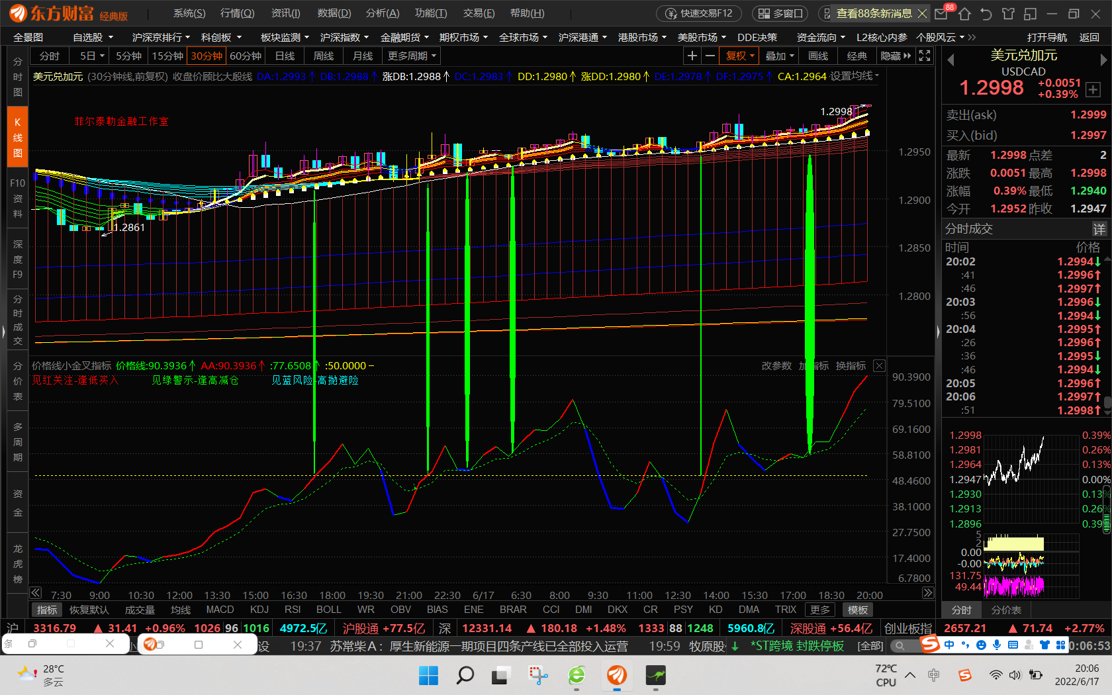Expand the 自选股 dropdown
1112x695 pixels.
pos(93,38)
